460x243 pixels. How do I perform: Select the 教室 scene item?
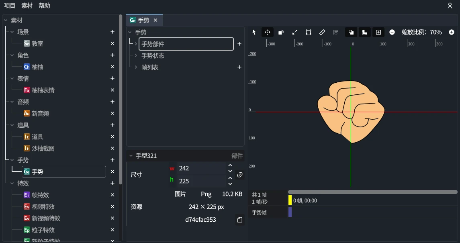point(37,44)
